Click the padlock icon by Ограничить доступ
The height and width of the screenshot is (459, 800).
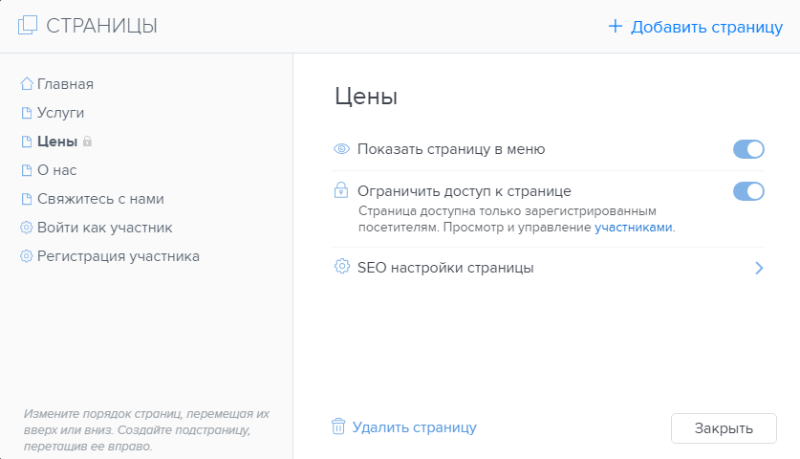coord(341,190)
